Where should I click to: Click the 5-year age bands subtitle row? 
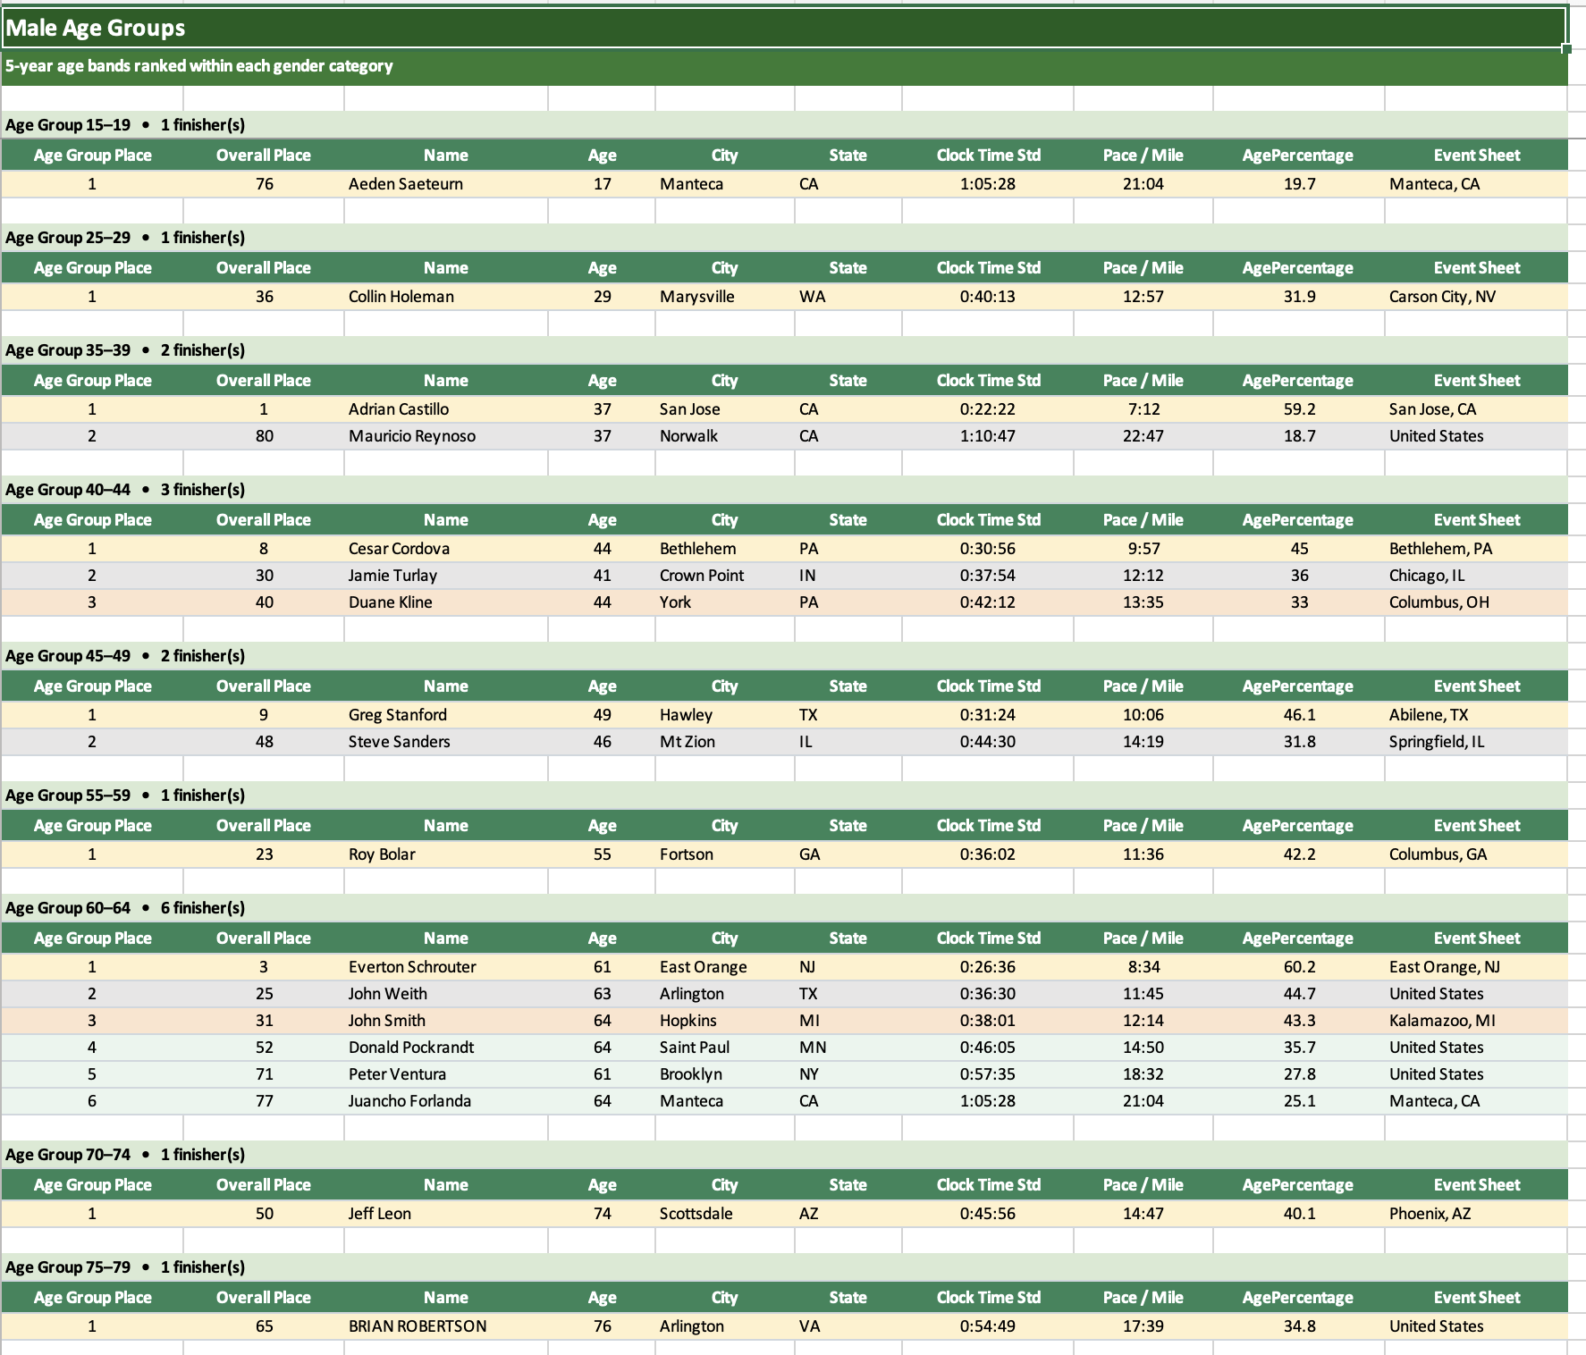[x=198, y=66]
